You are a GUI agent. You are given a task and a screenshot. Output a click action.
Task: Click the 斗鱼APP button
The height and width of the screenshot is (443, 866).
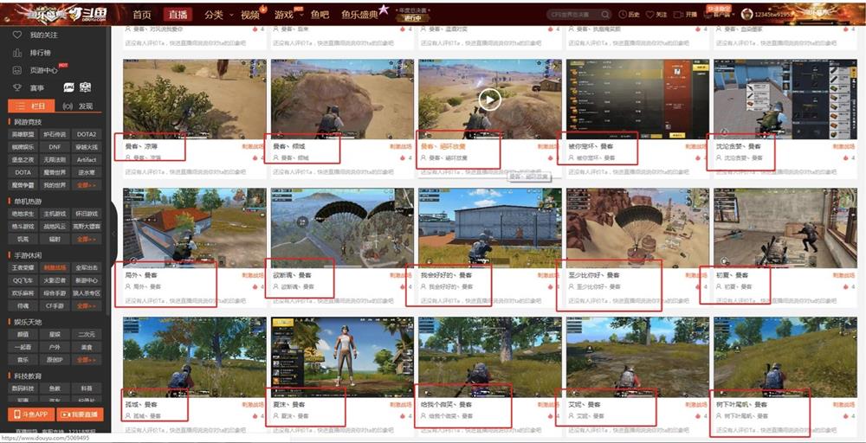31,414
